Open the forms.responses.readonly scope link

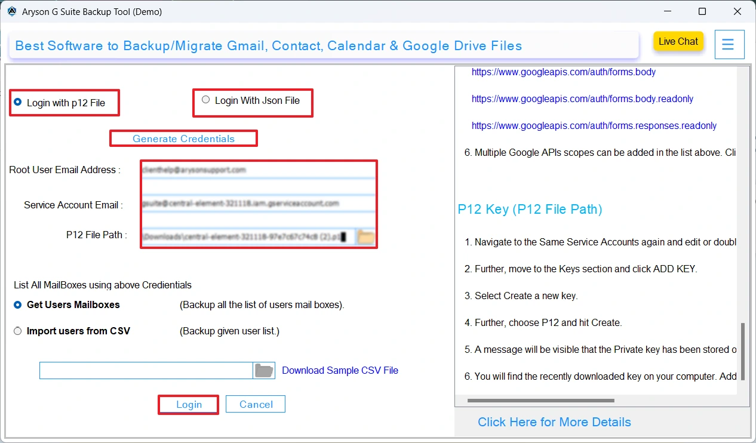click(x=594, y=125)
